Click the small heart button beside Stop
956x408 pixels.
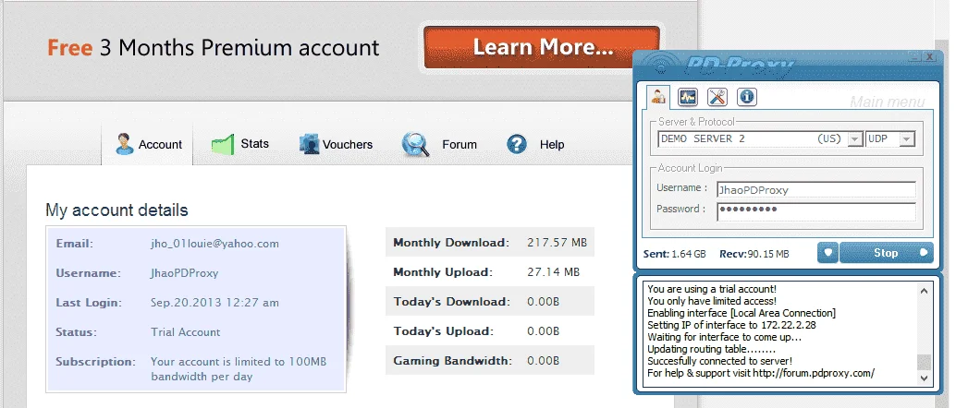(x=827, y=253)
